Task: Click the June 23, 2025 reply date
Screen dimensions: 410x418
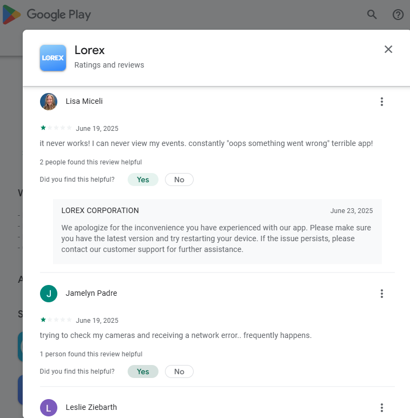Action: pos(352,211)
